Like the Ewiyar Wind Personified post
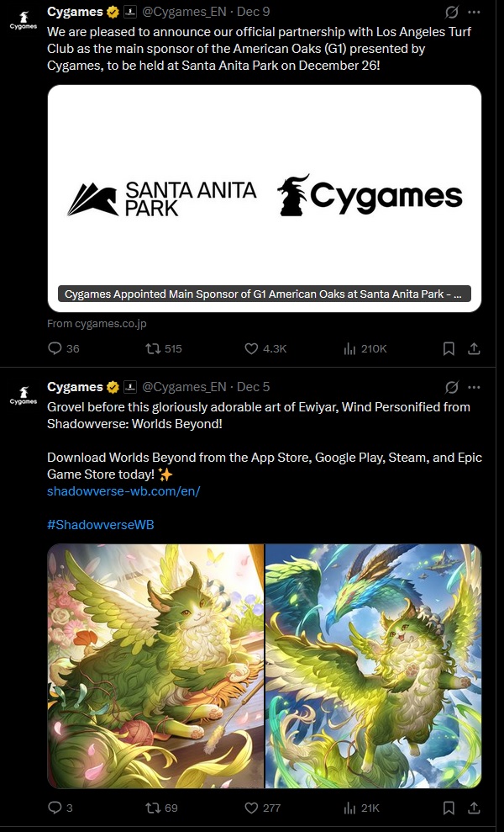Viewport: 504px width, 832px height. click(x=262, y=808)
